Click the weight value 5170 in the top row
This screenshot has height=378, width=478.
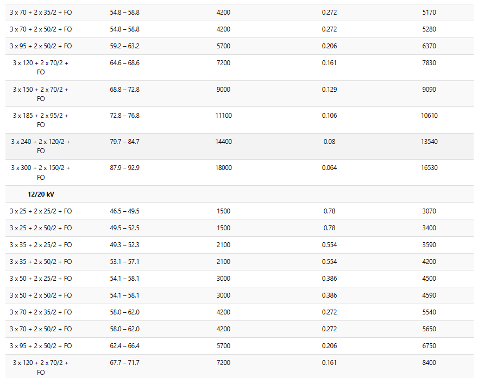click(x=429, y=12)
